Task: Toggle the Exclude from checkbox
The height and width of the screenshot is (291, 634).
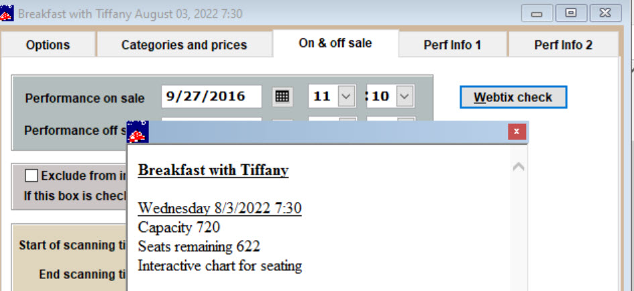Action: [x=31, y=176]
